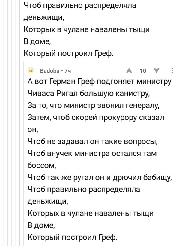Collapse Badoba's reply via its left thread line
This screenshot has width=180, height=246.
coord(24,150)
